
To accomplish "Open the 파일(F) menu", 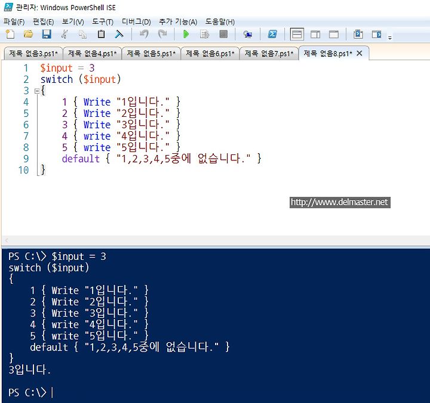I will click(x=14, y=22).
